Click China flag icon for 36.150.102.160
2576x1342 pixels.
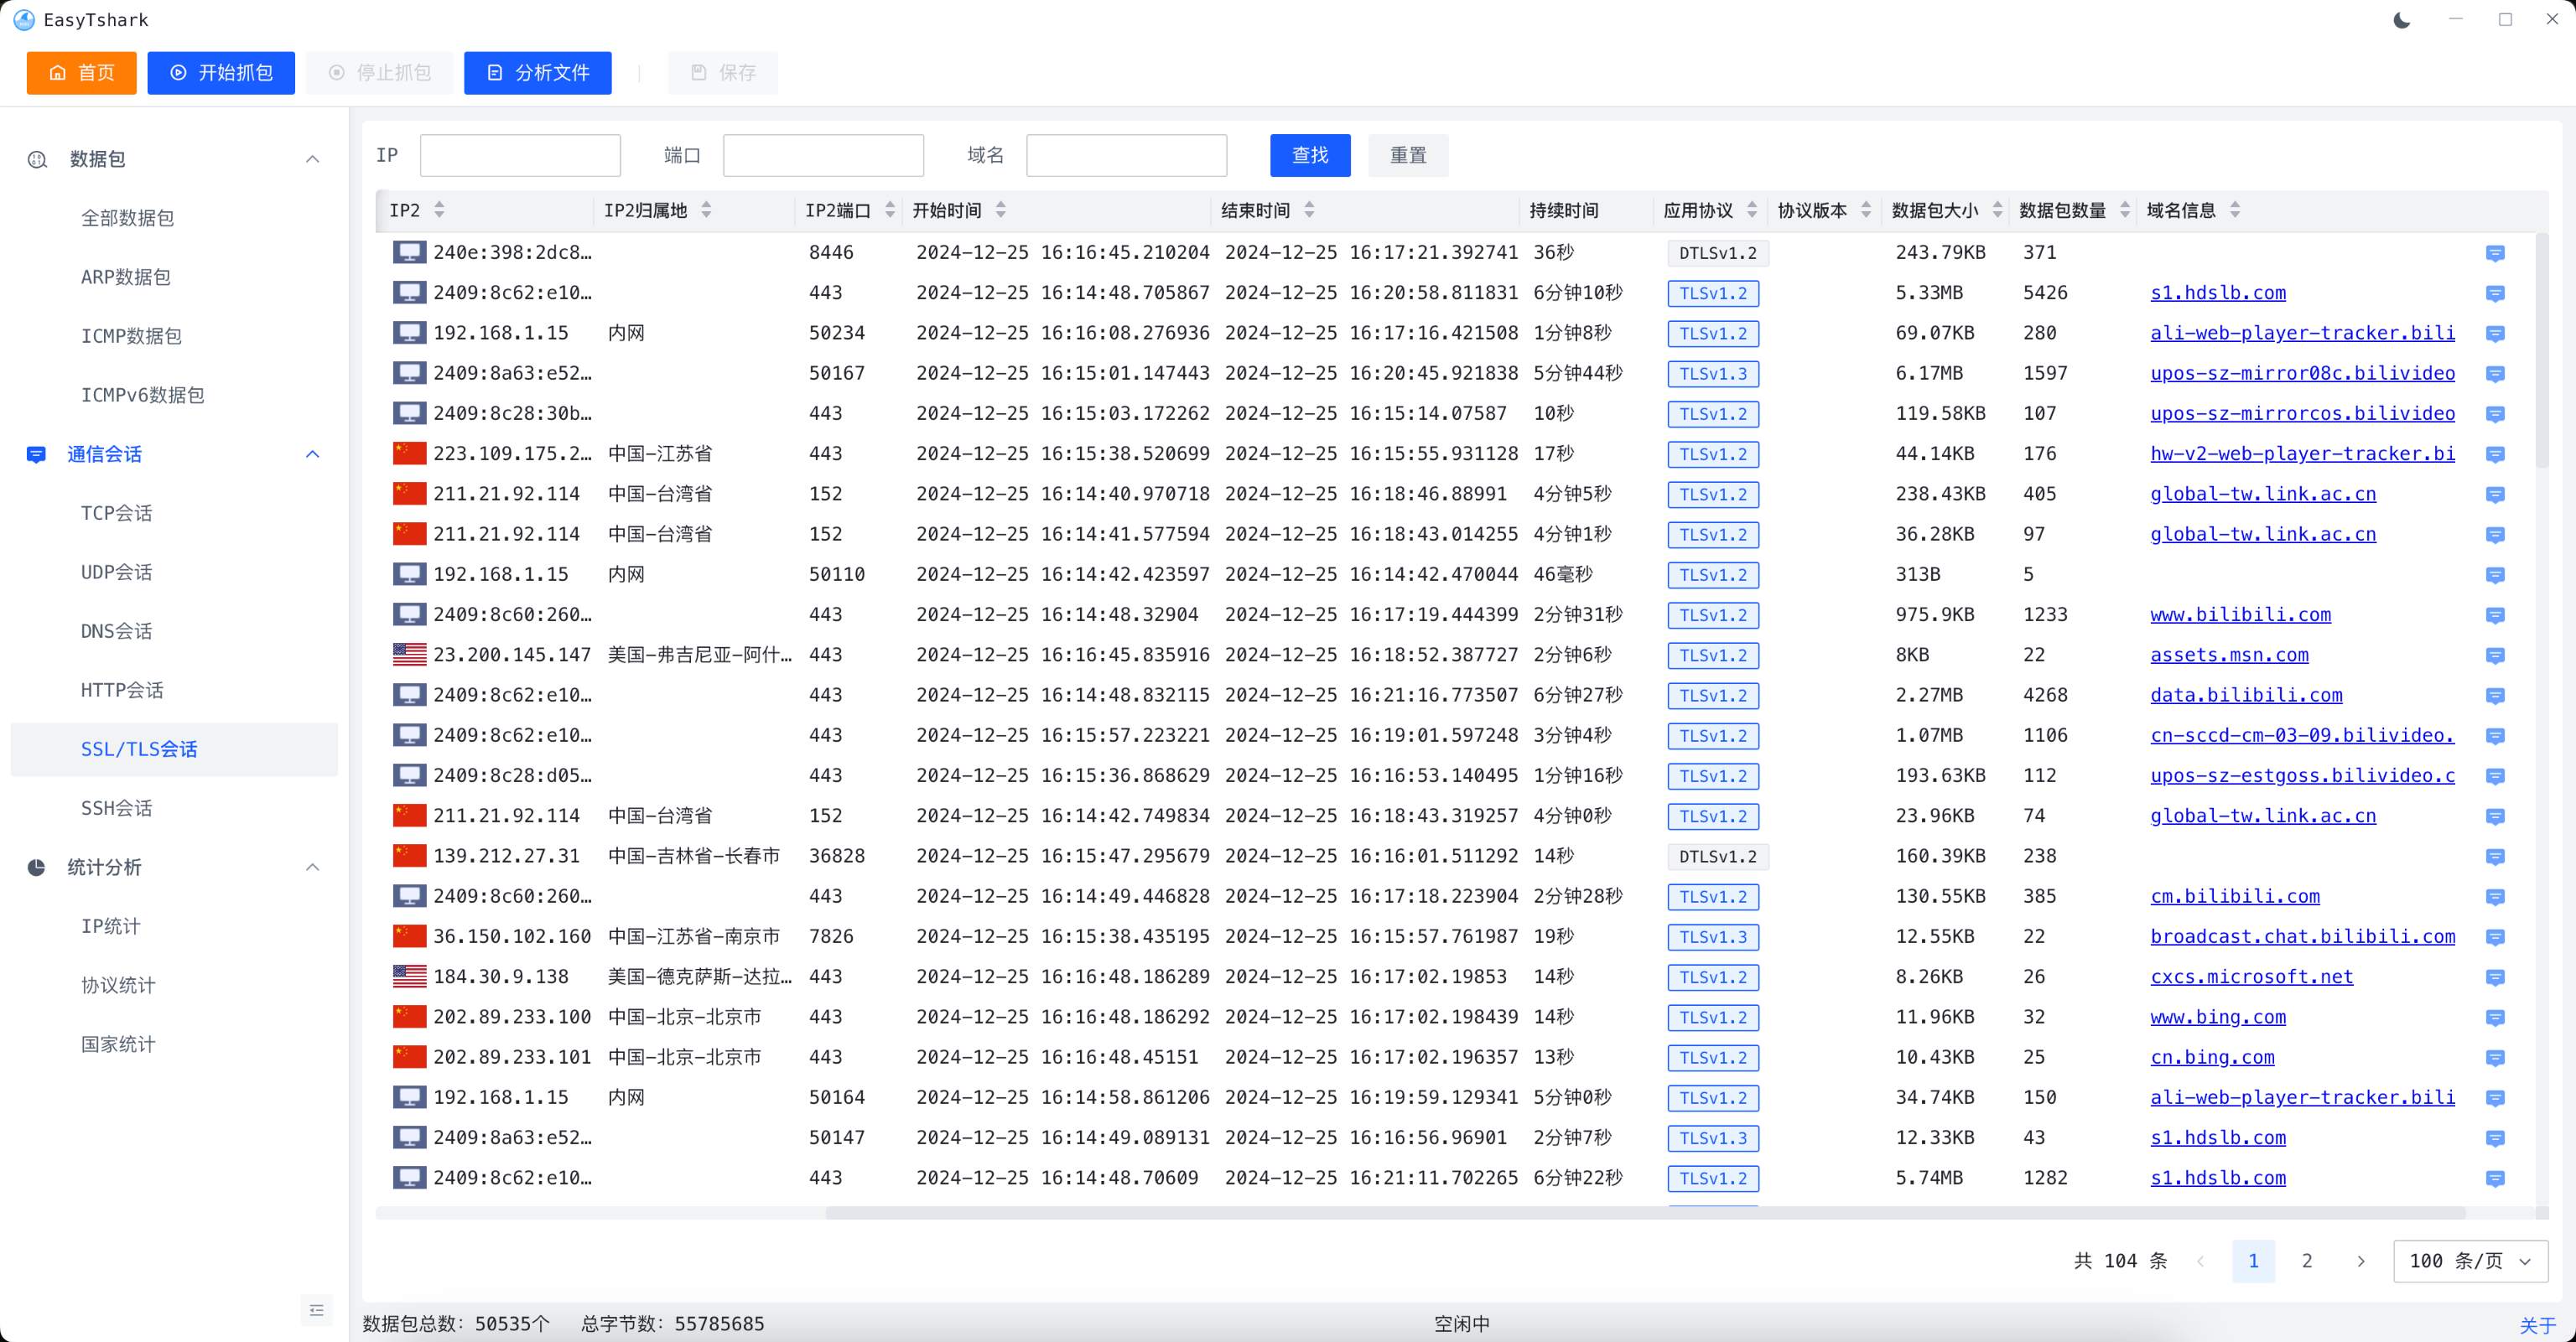pos(409,936)
